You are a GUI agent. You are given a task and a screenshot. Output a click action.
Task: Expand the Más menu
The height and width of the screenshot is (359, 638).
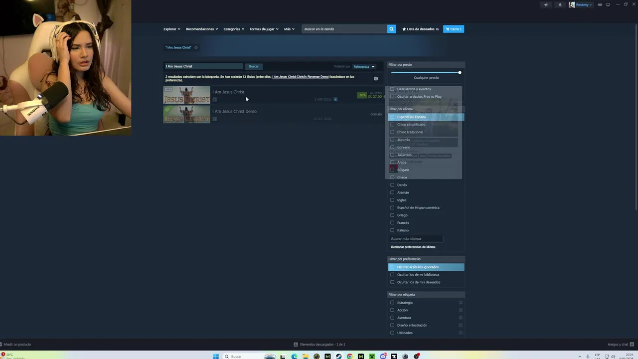click(x=289, y=29)
